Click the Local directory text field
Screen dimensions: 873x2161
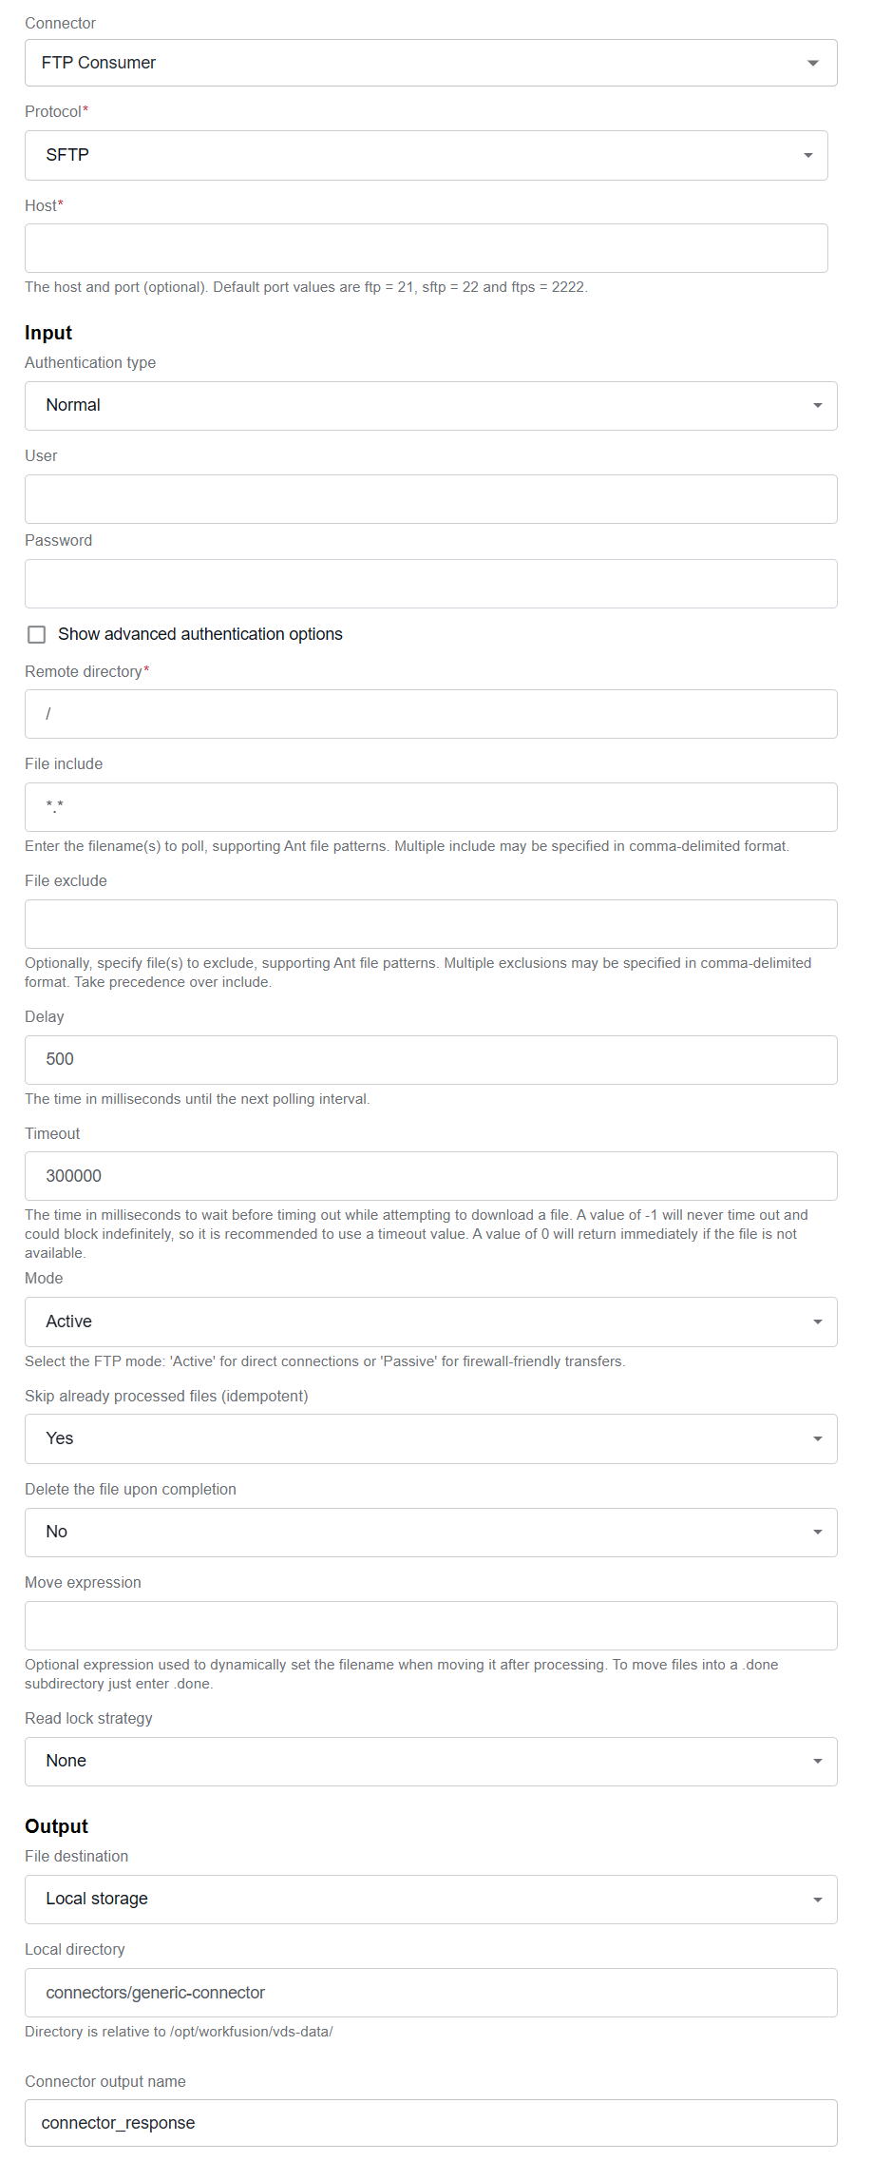tap(430, 1993)
